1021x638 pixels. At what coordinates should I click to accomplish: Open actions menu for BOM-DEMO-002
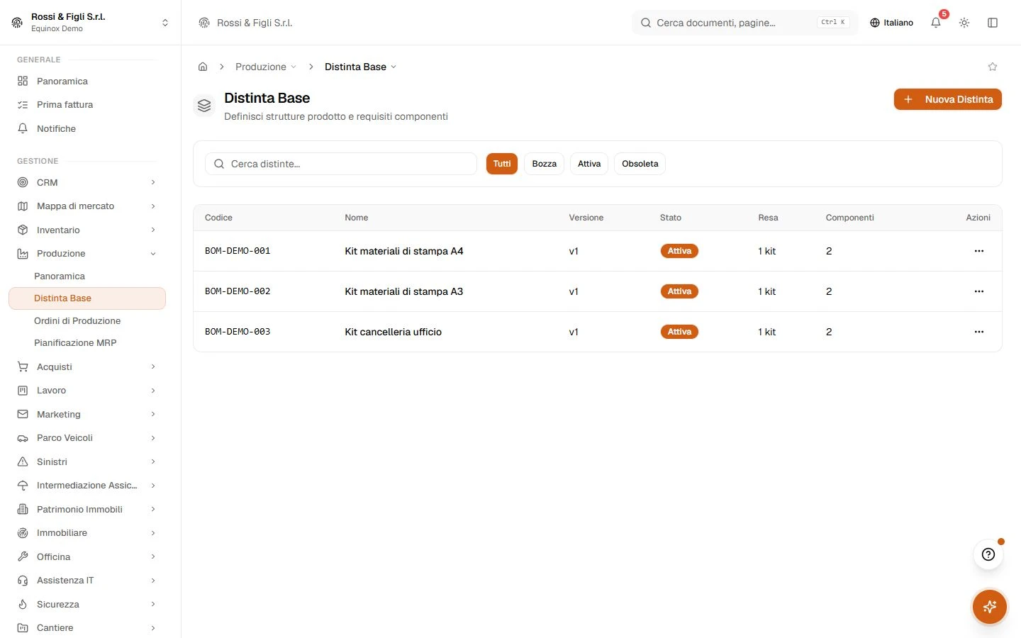pyautogui.click(x=979, y=291)
